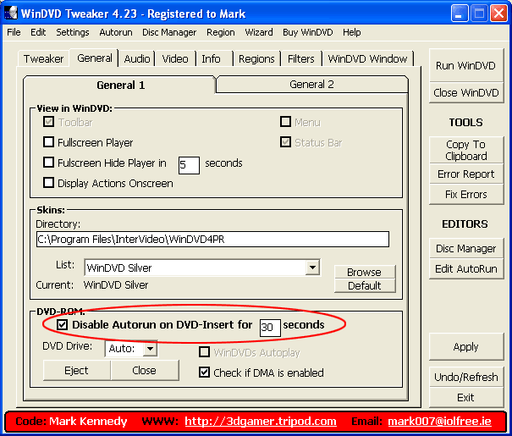Expand the skin List dropdown arrow
The image size is (512, 436).
pyautogui.click(x=312, y=268)
